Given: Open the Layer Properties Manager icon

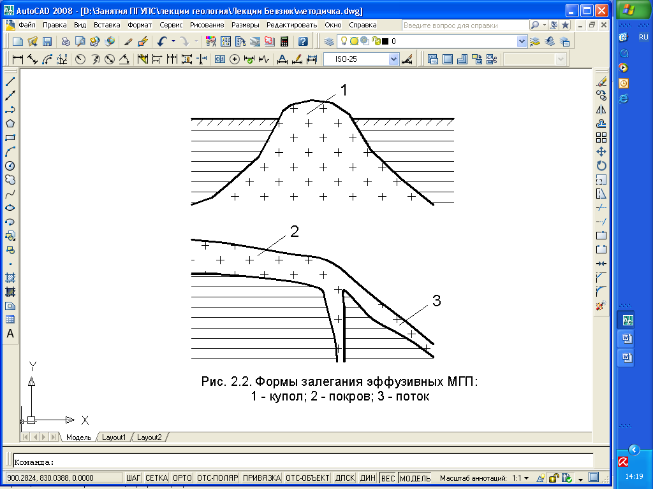Looking at the screenshot, I should (x=328, y=41).
